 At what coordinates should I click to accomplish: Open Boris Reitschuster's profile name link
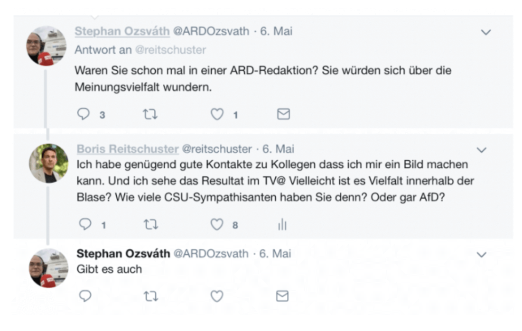coord(128,149)
